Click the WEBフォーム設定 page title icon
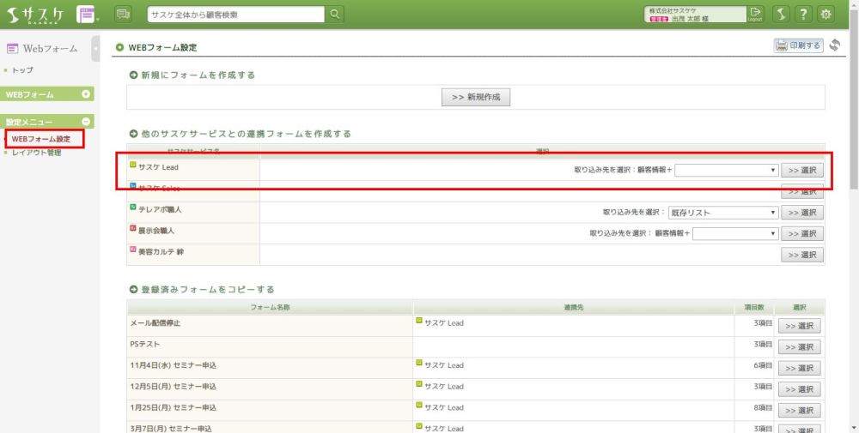Screen dimensions: 859x433 click(x=119, y=47)
